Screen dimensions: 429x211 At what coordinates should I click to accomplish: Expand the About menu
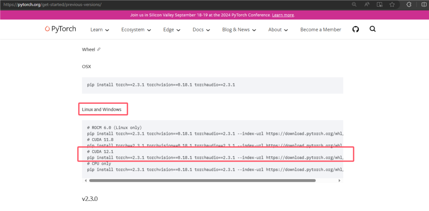[x=278, y=30]
